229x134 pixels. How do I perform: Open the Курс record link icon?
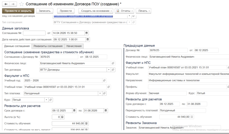coord(51,100)
